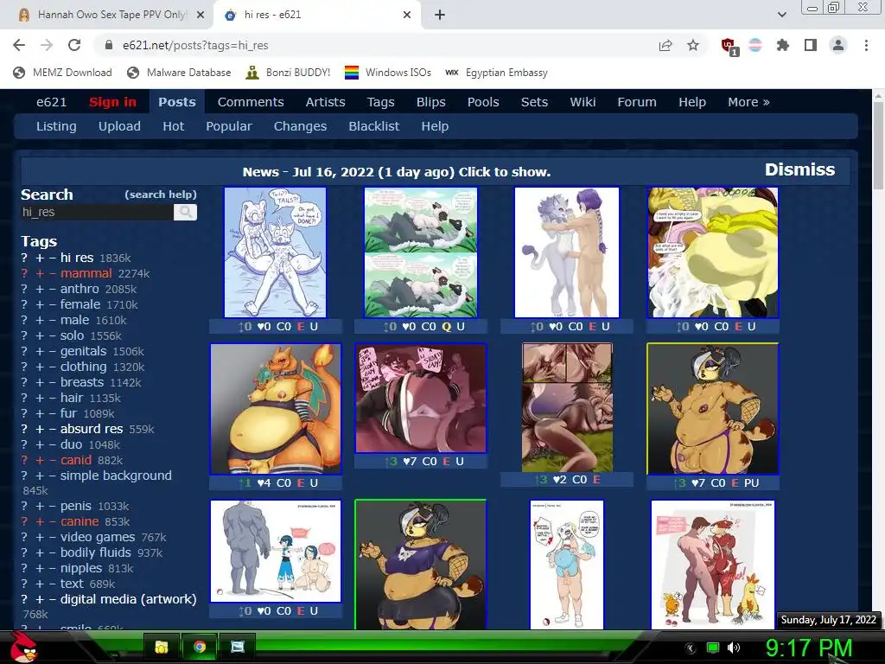Click the 'absurd res' tag link
The height and width of the screenshot is (664, 885).
click(x=92, y=429)
